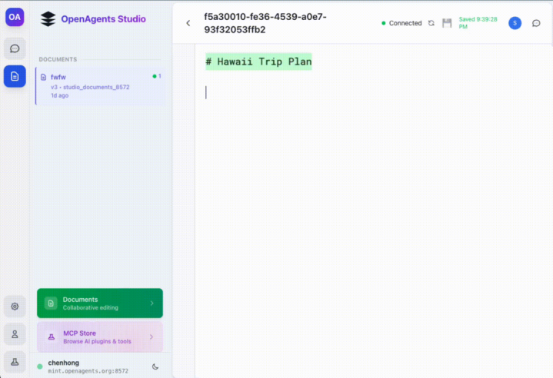The image size is (553, 378).
Task: Click the Hawaii Trip Plan heading line
Action: coord(258,61)
